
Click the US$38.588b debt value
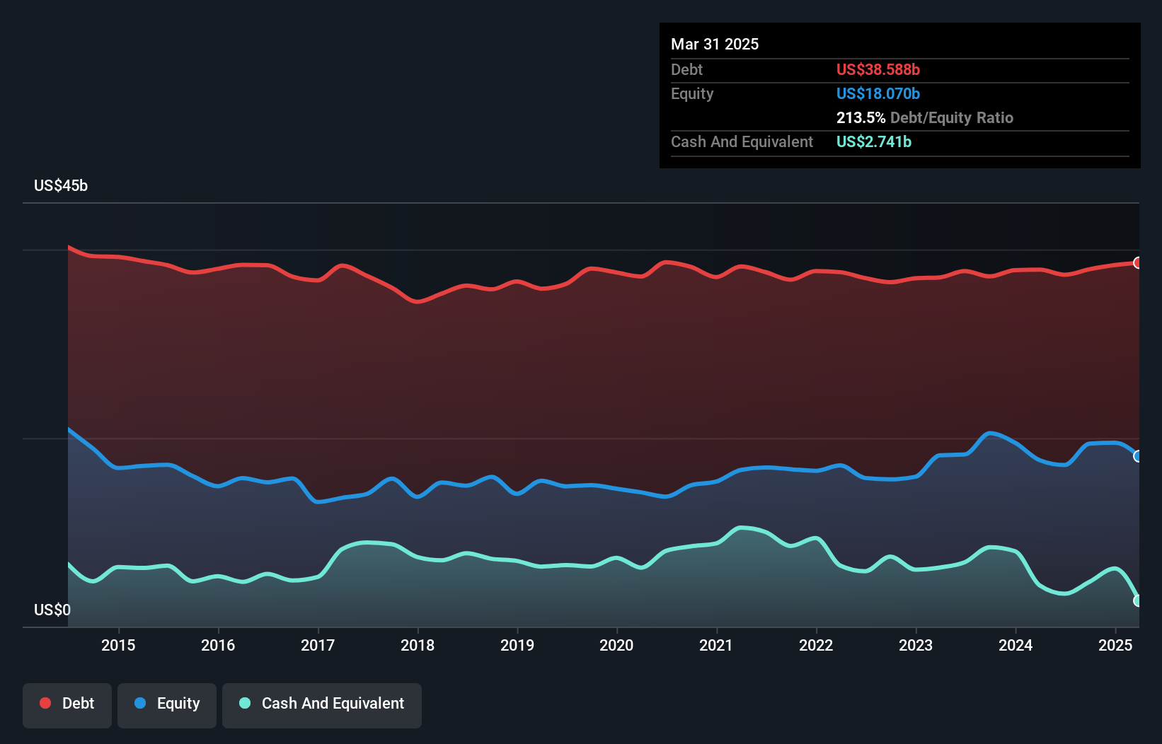[878, 69]
